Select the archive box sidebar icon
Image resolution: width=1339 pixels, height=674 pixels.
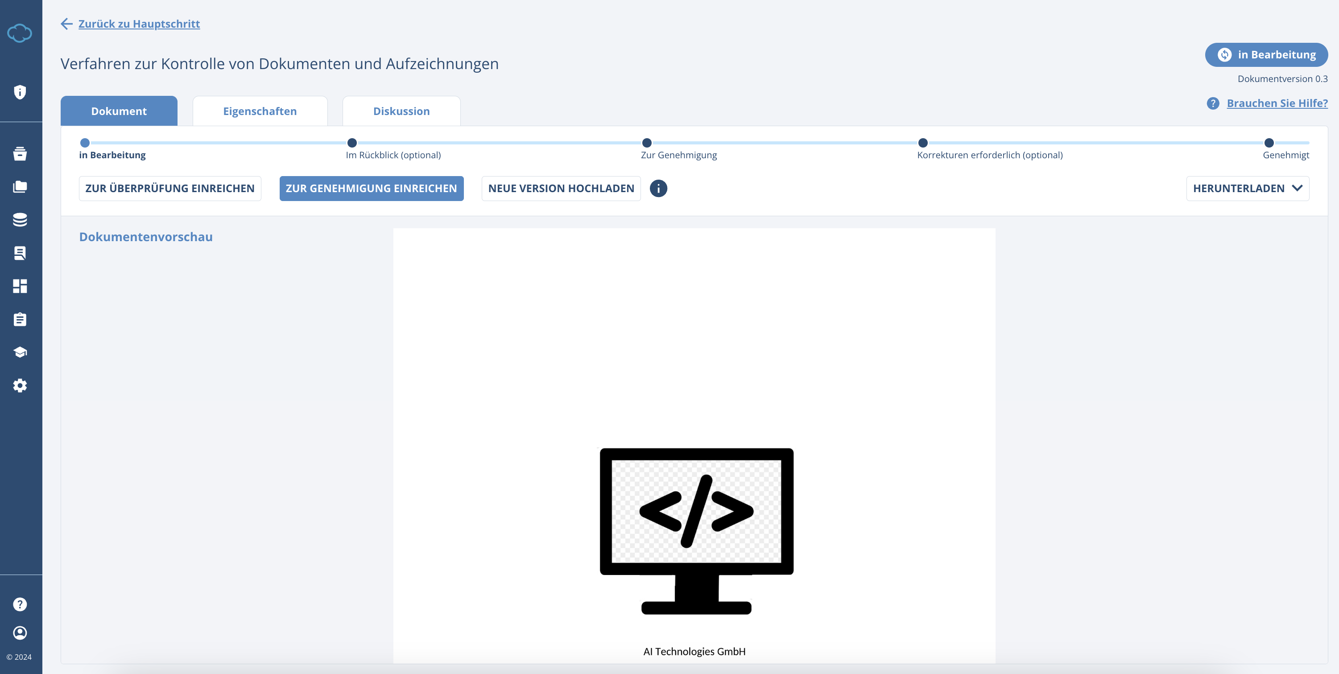tap(20, 154)
